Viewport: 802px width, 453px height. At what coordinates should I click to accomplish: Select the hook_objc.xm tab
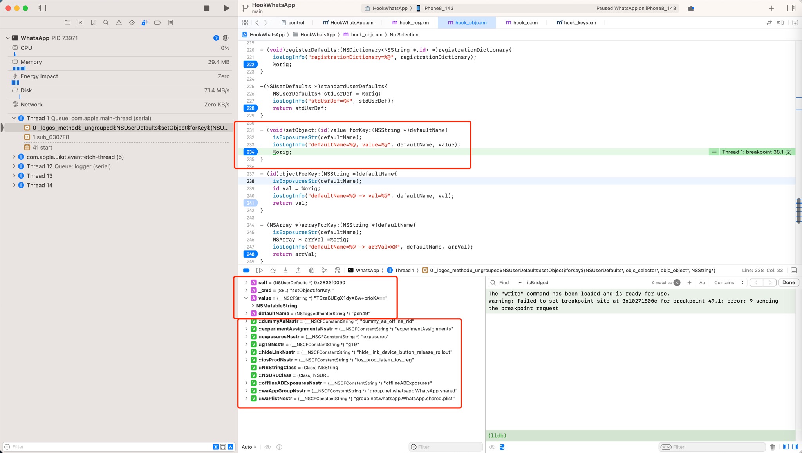[x=467, y=23]
